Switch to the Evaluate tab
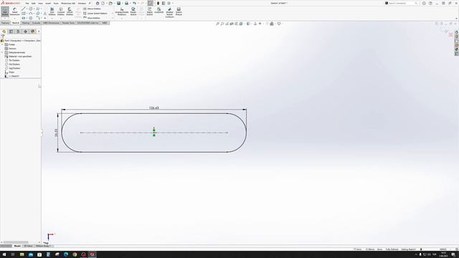This screenshot has width=459, height=258. tap(37, 23)
